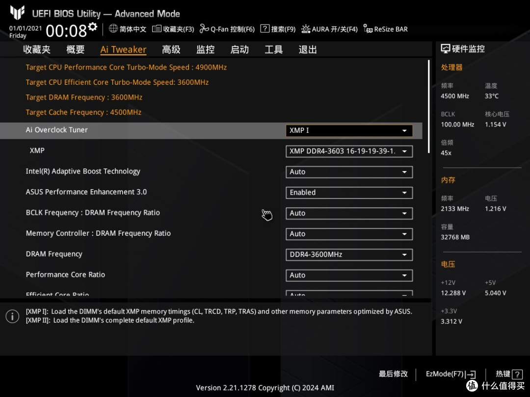Open the XMP profile dropdown

click(349, 151)
